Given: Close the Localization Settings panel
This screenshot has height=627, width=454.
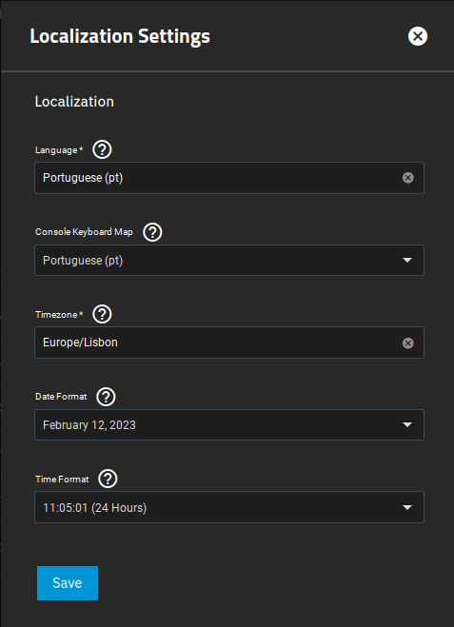Looking at the screenshot, I should (x=418, y=36).
